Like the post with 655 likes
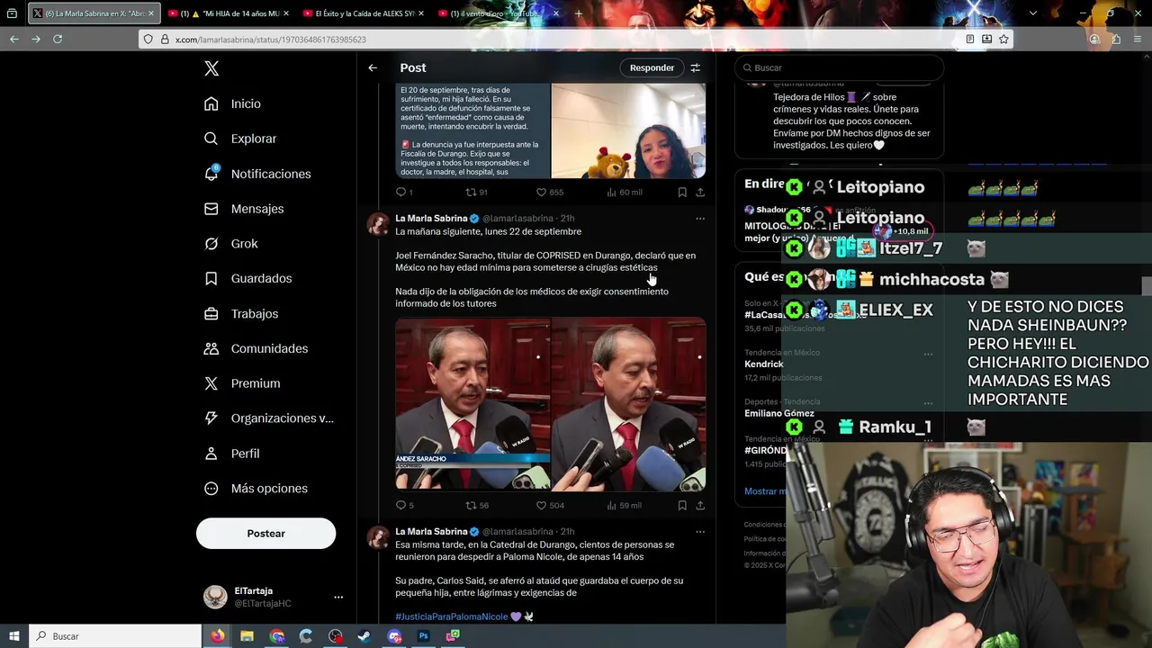 (549, 192)
